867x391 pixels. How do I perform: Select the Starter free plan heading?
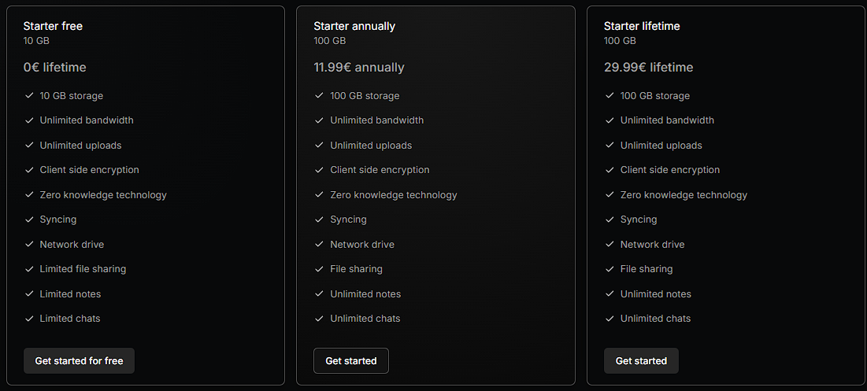(x=53, y=26)
